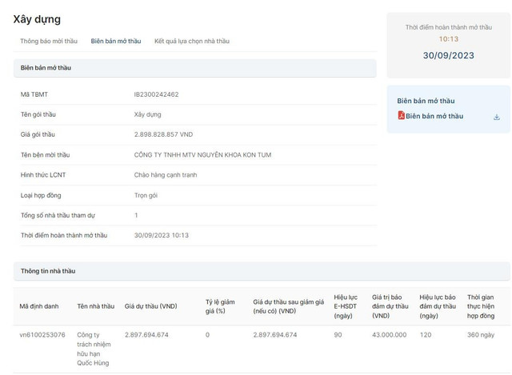Viewport: 512px width, 375px height.
Task: Click the red PDF file icon
Action: pos(402,116)
